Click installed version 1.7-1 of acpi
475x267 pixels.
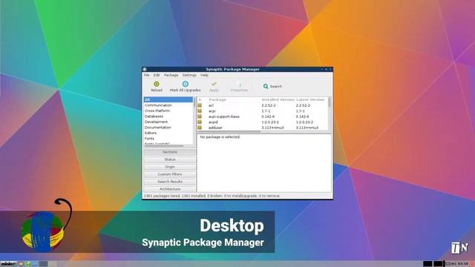[x=266, y=111]
